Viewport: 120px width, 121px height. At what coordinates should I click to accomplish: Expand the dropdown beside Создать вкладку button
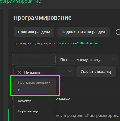65,71
